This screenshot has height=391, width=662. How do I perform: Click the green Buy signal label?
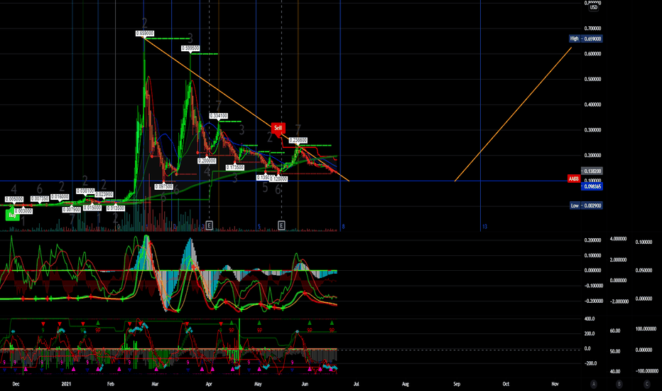pyautogui.click(x=12, y=215)
